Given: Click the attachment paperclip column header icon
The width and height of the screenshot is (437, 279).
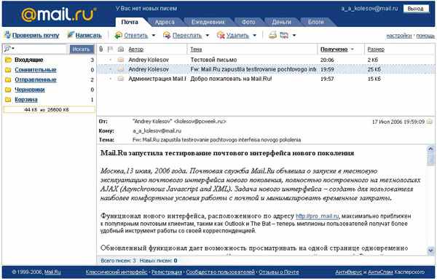Looking at the screenshot, I should 101,49.
